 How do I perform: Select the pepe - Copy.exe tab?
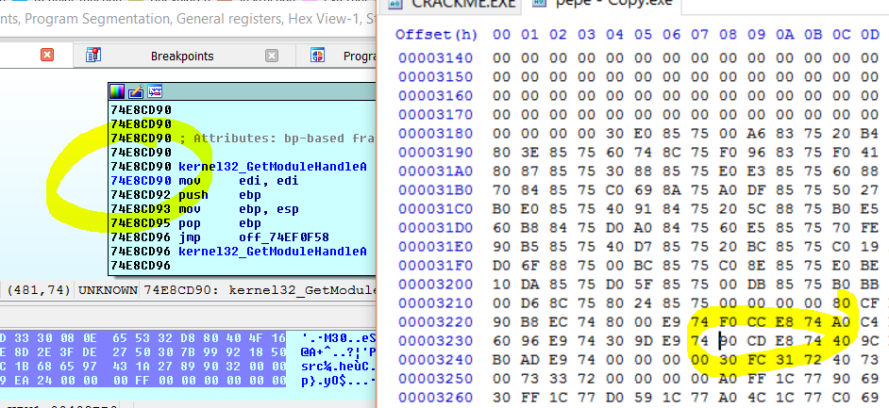(x=583, y=6)
